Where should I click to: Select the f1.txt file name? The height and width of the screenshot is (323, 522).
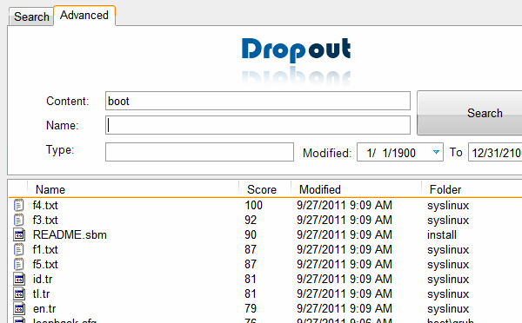(45, 249)
